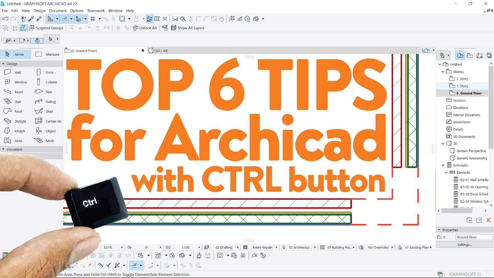Expand the Document toolbox section
The height and width of the screenshot is (278, 494).
pyautogui.click(x=3, y=149)
